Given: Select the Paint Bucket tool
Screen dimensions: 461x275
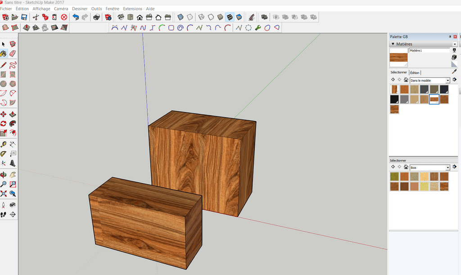Looking at the screenshot, I should coord(4,54).
